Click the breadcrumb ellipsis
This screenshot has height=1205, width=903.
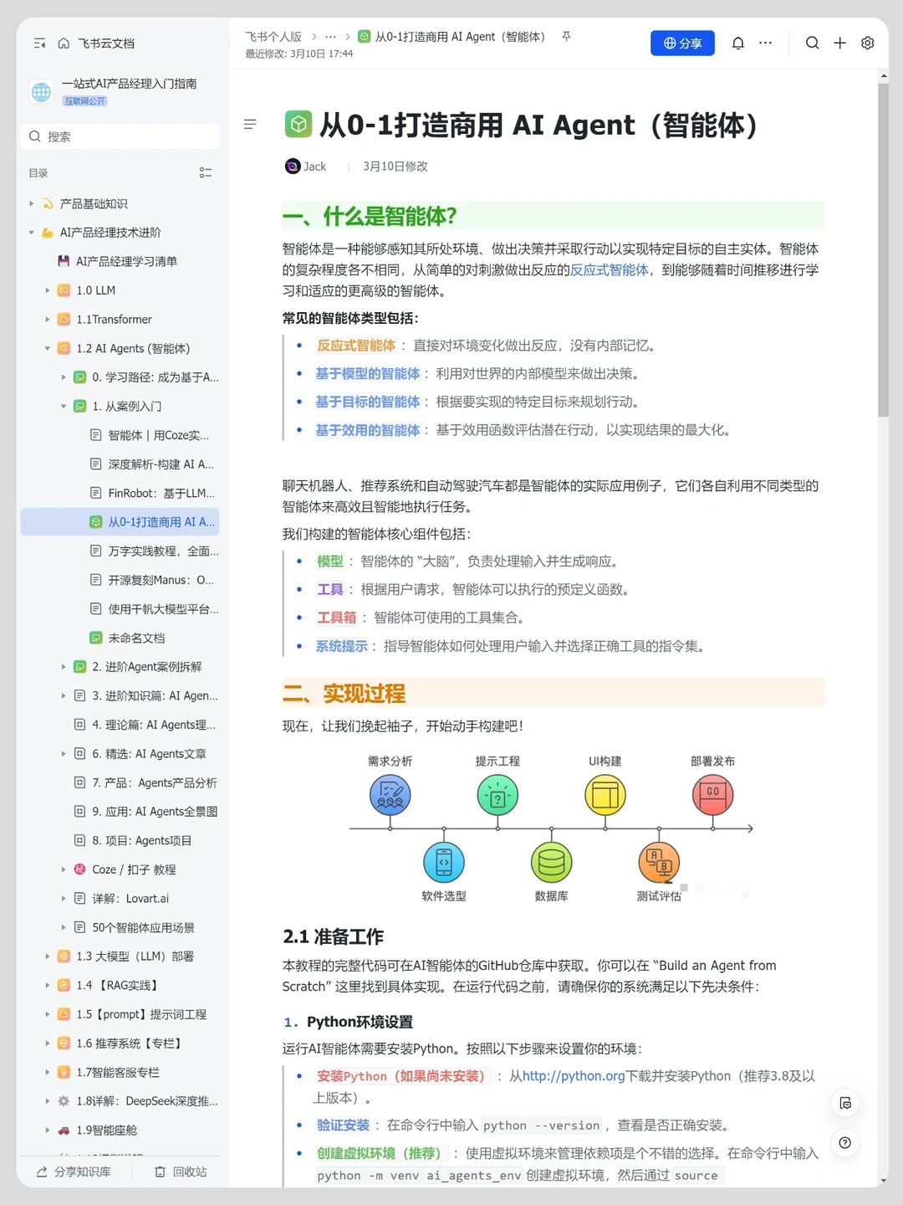click(330, 37)
